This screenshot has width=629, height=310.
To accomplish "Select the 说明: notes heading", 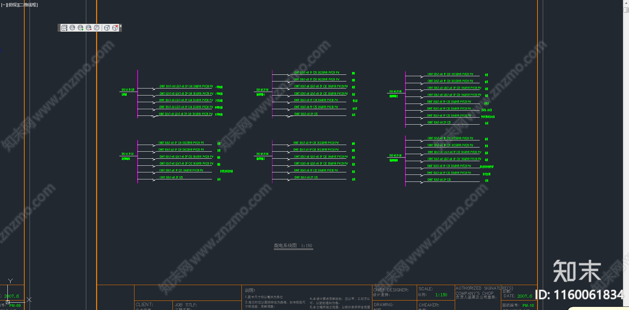I will point(250,290).
